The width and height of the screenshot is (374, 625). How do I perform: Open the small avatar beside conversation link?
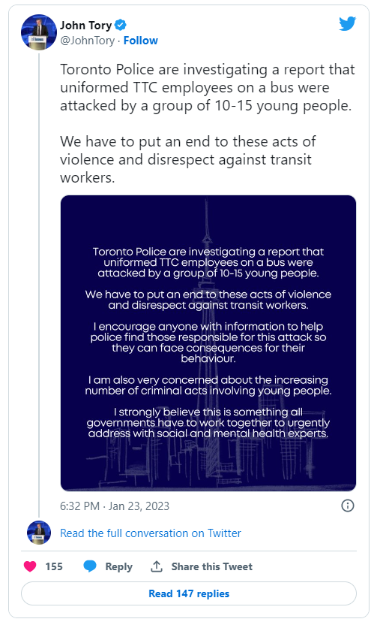(x=39, y=533)
